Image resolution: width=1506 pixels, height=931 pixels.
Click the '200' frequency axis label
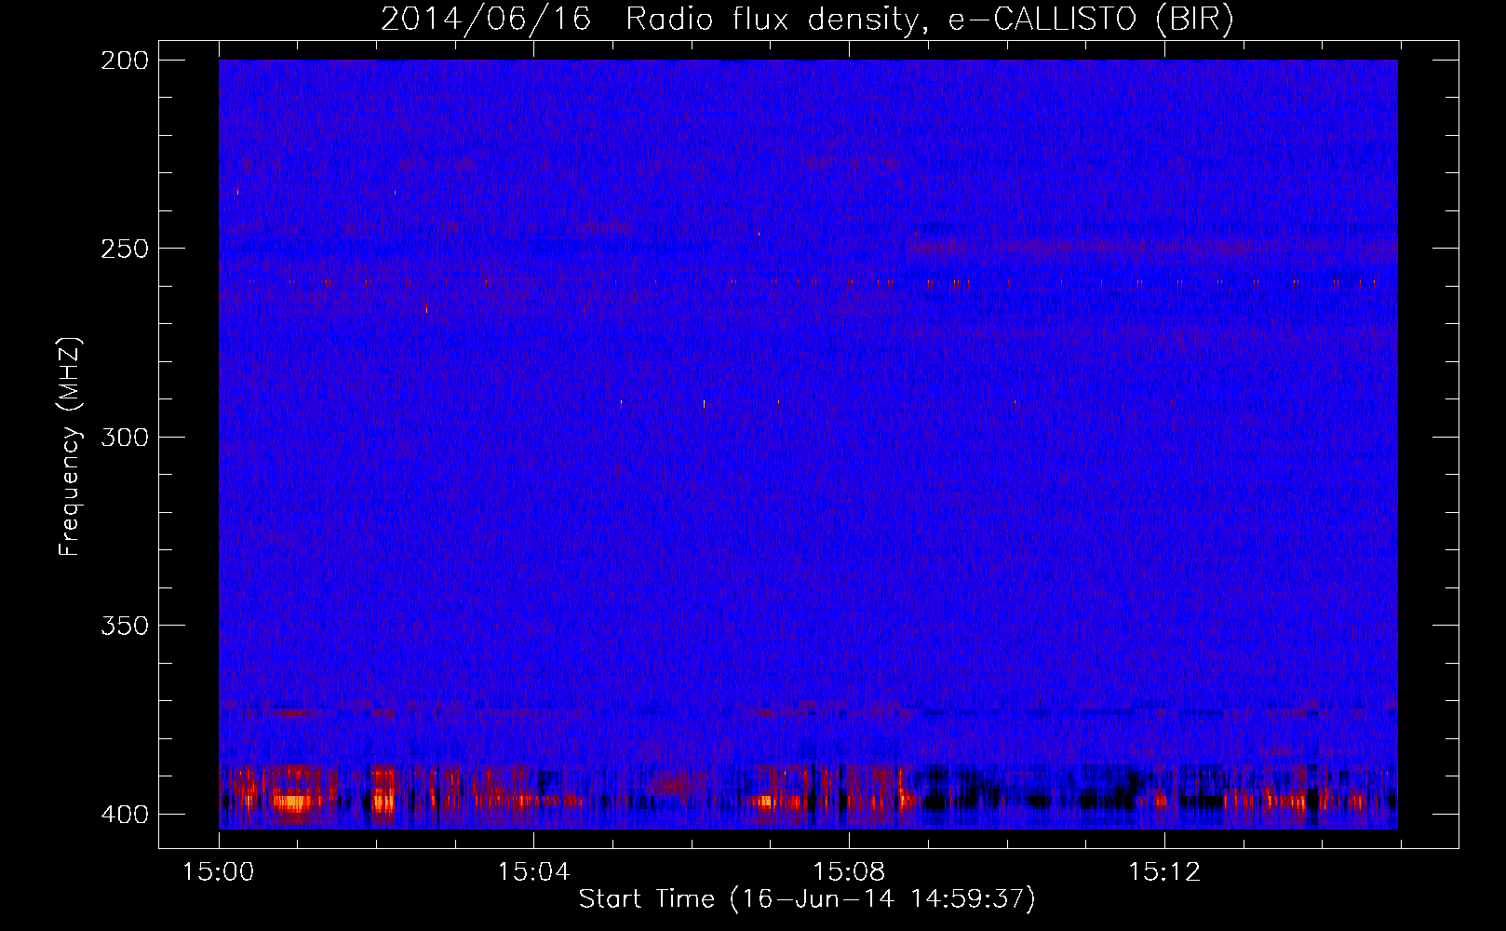click(x=125, y=61)
